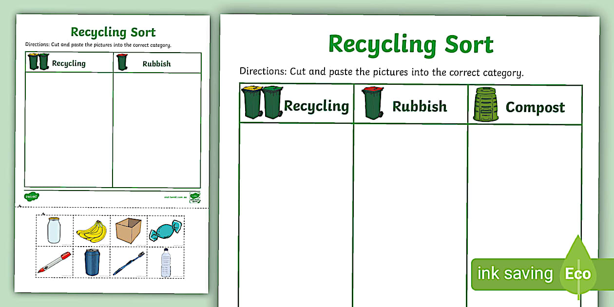The height and width of the screenshot is (307, 614).
Task: Click the bananas picture card
Action: 92,231
